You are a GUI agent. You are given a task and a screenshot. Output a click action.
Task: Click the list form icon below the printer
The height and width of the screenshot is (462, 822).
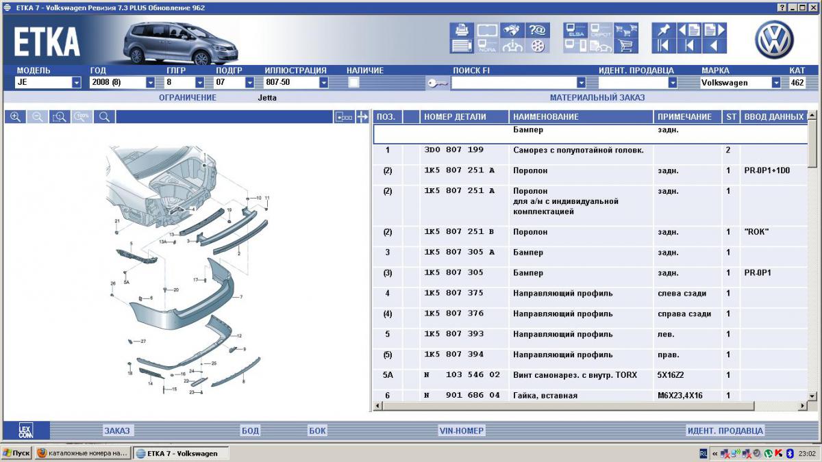pos(462,46)
